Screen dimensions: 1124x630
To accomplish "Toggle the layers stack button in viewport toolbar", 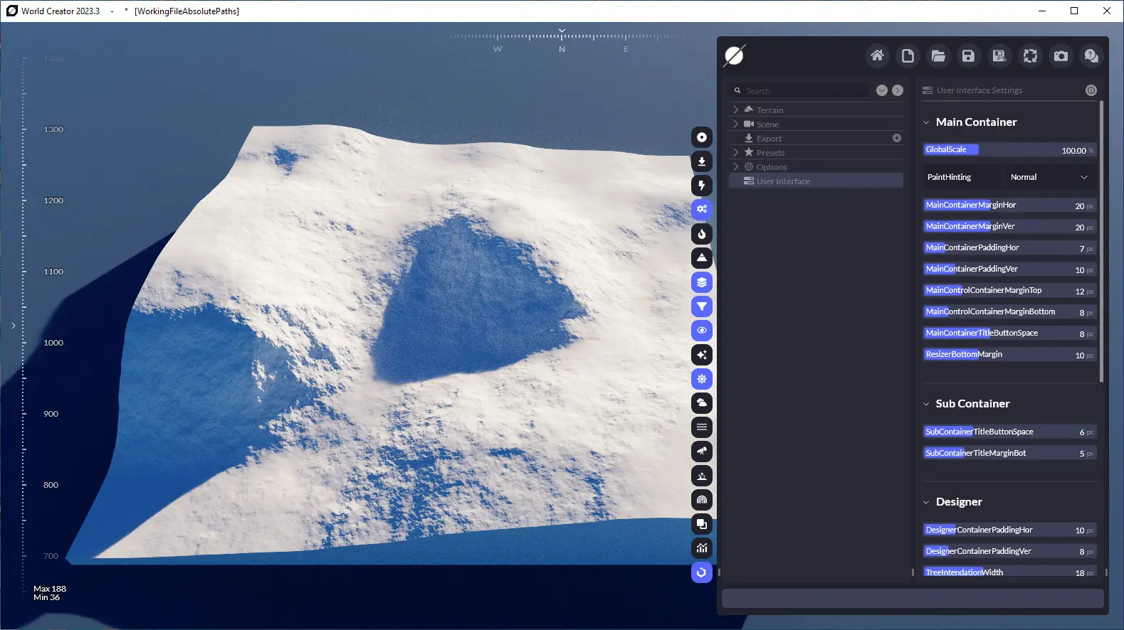I will tap(702, 282).
